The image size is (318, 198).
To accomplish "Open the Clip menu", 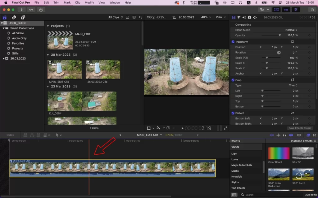I will tap(77, 2).
